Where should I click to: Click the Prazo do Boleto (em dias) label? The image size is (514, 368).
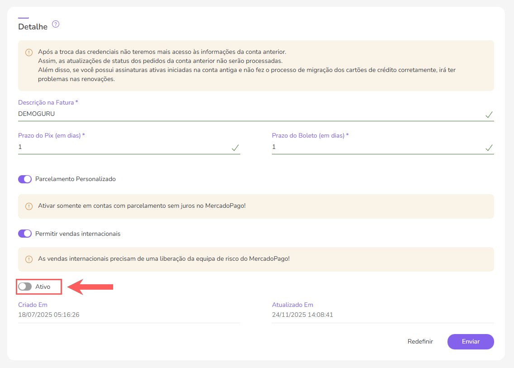pos(310,135)
